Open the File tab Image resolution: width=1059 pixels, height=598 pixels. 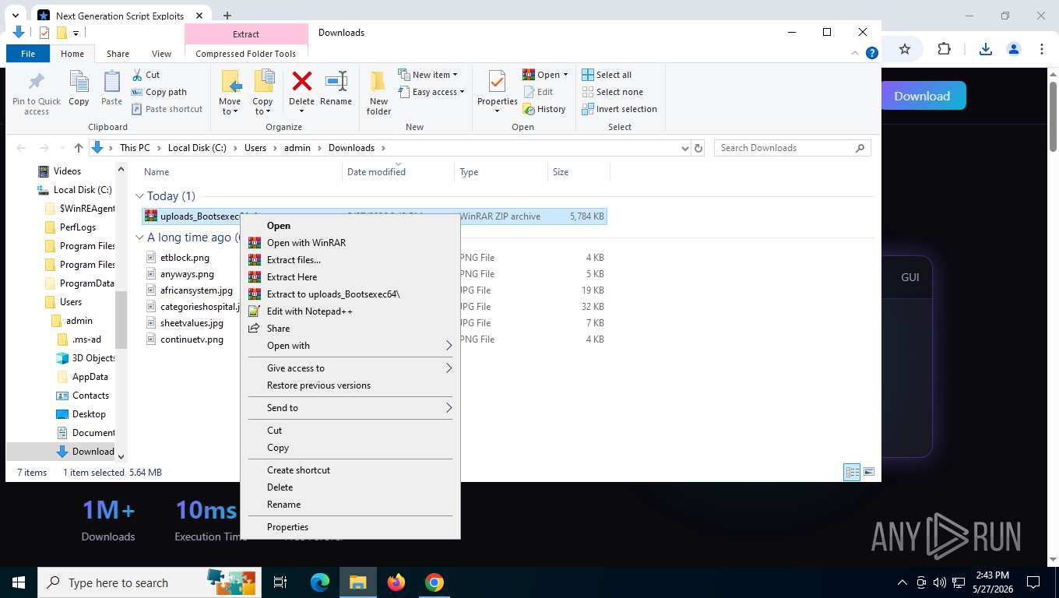point(28,54)
